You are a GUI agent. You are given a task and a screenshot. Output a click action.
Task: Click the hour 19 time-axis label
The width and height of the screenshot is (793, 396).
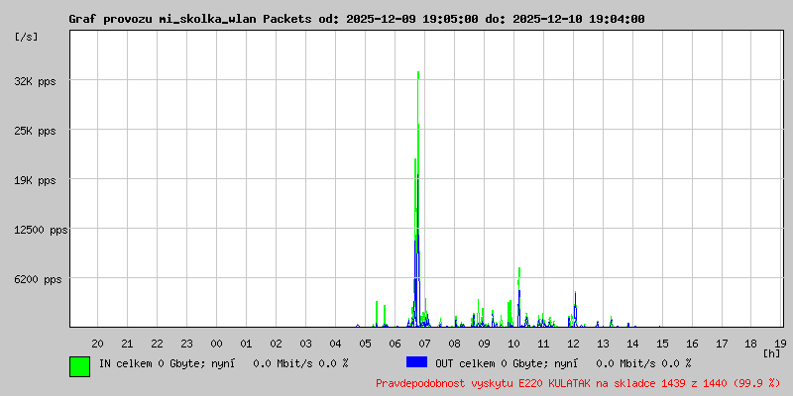point(780,344)
